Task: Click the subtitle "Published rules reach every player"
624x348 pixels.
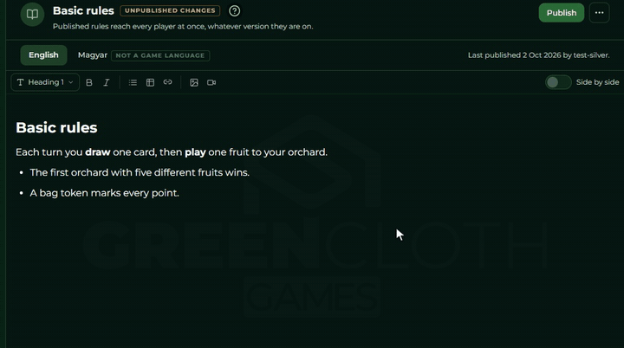Action: click(x=183, y=27)
